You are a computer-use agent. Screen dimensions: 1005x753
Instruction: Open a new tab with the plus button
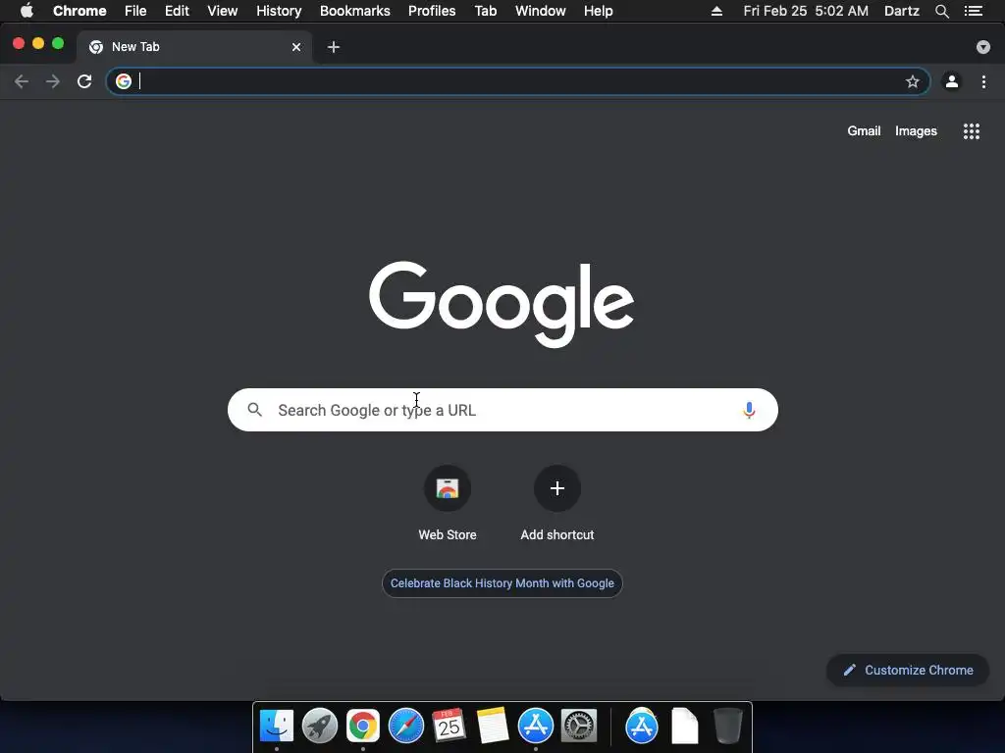tap(334, 47)
